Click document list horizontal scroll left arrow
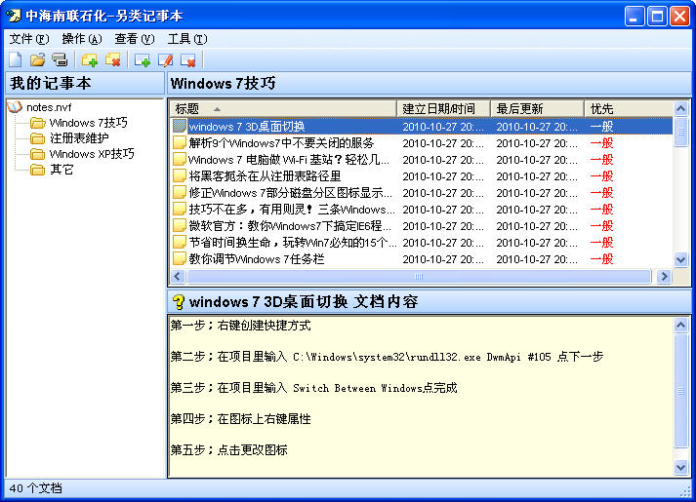The image size is (696, 502). [x=178, y=277]
